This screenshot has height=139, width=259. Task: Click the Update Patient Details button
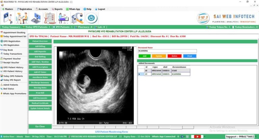click(40, 108)
